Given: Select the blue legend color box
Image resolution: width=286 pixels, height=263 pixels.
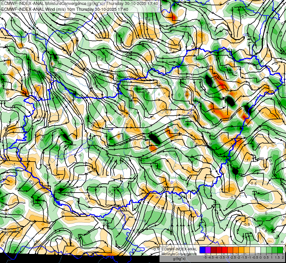Looking at the screenshot, I should point(202,250).
